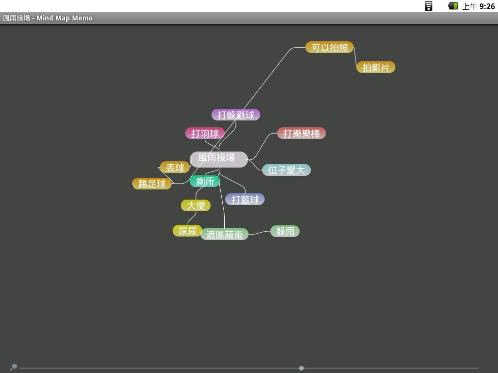
Task: Select the blue 位子變大 node
Action: pos(286,170)
